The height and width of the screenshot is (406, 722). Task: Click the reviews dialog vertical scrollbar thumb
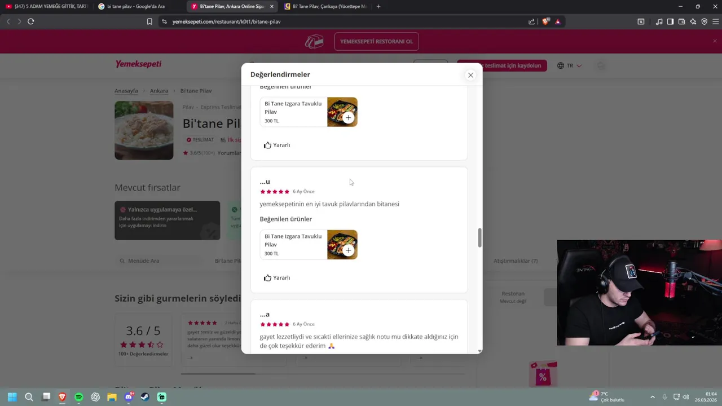point(480,237)
